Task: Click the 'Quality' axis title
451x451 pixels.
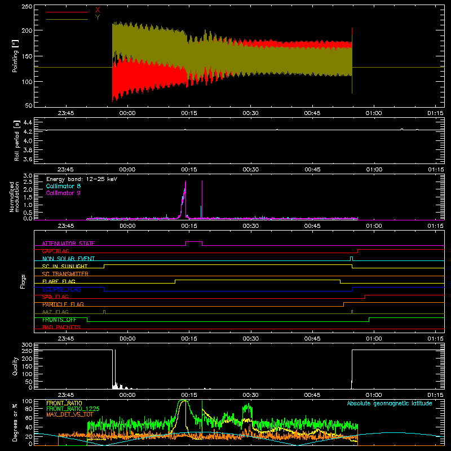Action: point(15,366)
